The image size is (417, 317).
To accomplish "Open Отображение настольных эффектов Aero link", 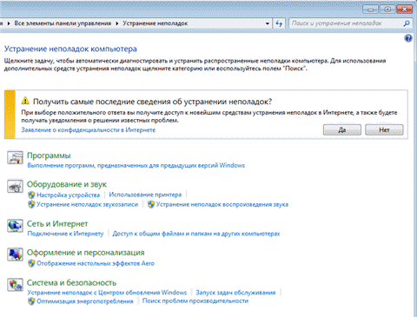I will [x=96, y=263].
